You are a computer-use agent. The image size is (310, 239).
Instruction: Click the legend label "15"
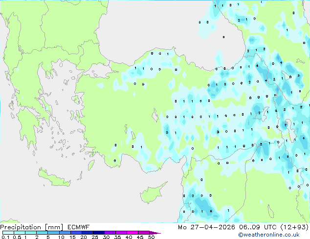pos(72,237)
